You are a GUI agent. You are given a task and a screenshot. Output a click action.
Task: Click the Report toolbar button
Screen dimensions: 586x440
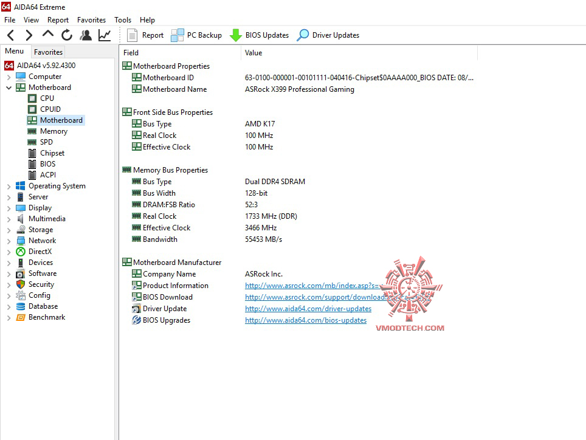coord(145,35)
